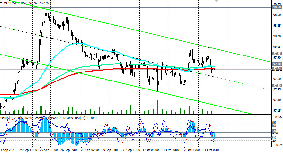Select the 97.50 price level tag
The height and width of the screenshot is (153, 283).
(x=277, y=86)
